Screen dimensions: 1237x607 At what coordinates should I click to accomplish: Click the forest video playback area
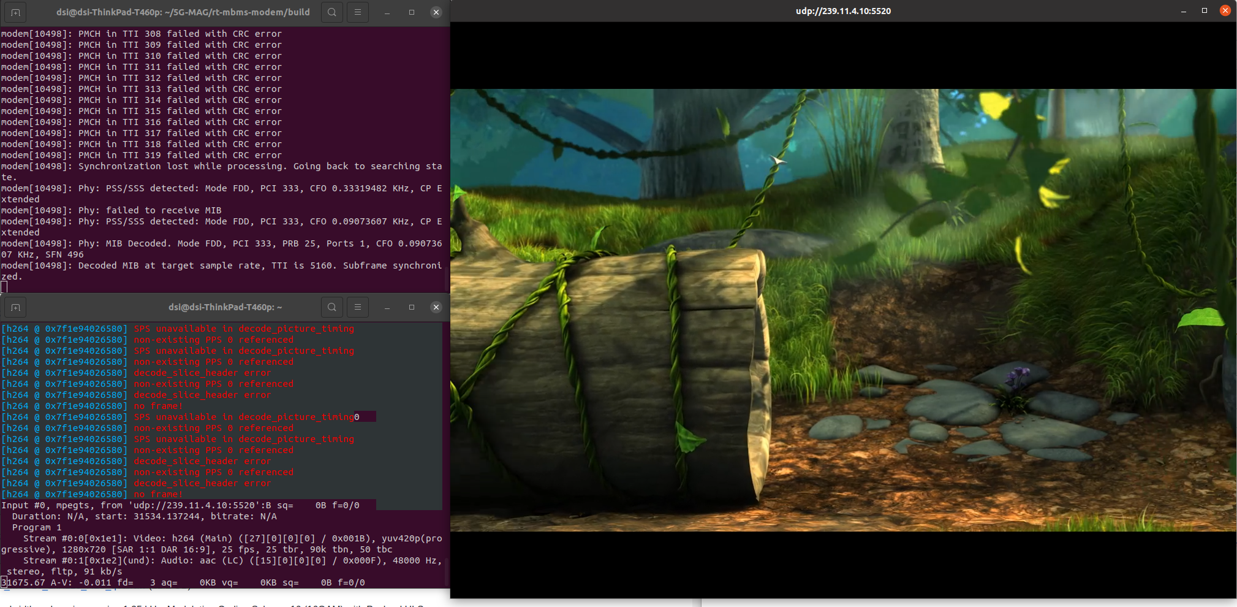(843, 310)
